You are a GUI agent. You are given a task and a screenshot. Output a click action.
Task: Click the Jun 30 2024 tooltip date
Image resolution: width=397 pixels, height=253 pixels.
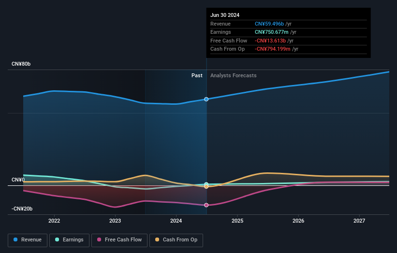coord(225,15)
